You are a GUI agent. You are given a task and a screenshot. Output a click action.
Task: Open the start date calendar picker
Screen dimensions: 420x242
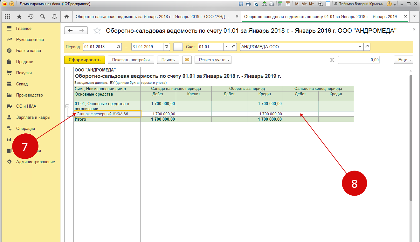coord(118,47)
